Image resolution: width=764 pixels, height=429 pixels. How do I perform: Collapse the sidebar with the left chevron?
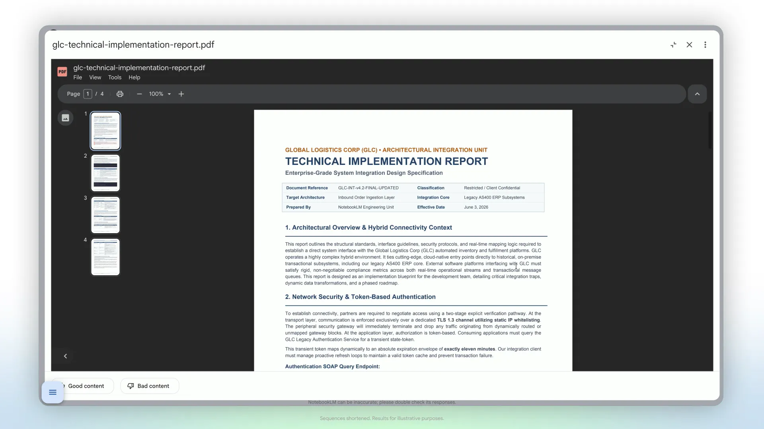pyautogui.click(x=66, y=356)
